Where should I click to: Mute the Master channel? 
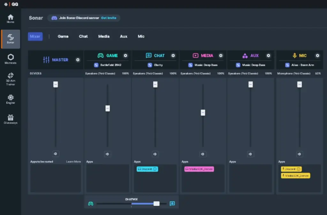pyautogui.click(x=56, y=154)
